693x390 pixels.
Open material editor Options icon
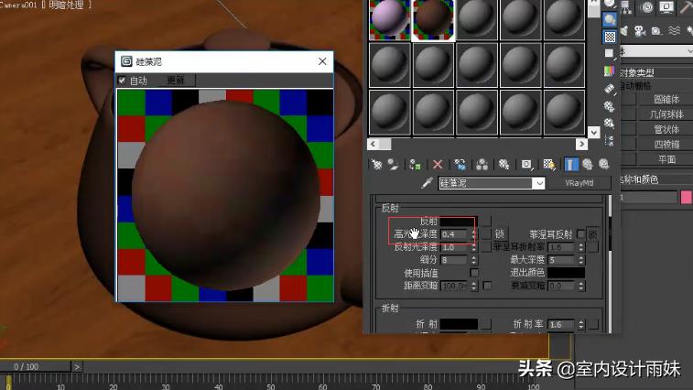pyautogui.click(x=610, y=106)
